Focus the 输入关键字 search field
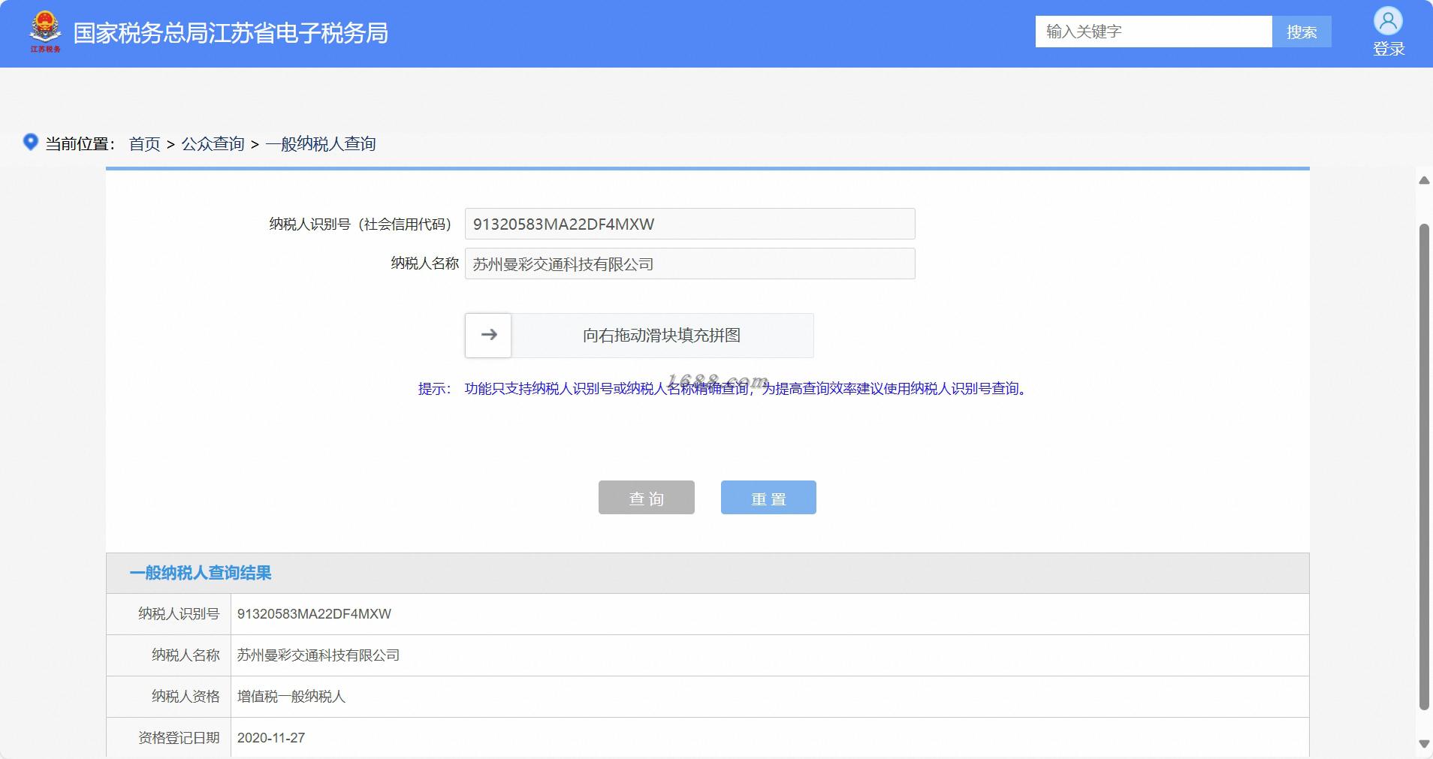This screenshot has height=759, width=1433. click(x=1154, y=32)
